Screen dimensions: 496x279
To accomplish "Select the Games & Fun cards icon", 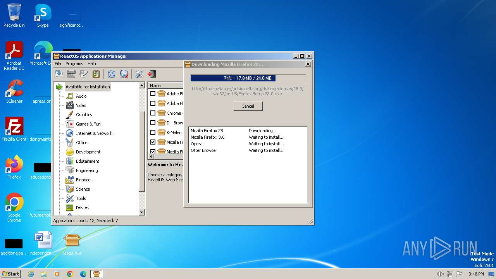I will 70,124.
